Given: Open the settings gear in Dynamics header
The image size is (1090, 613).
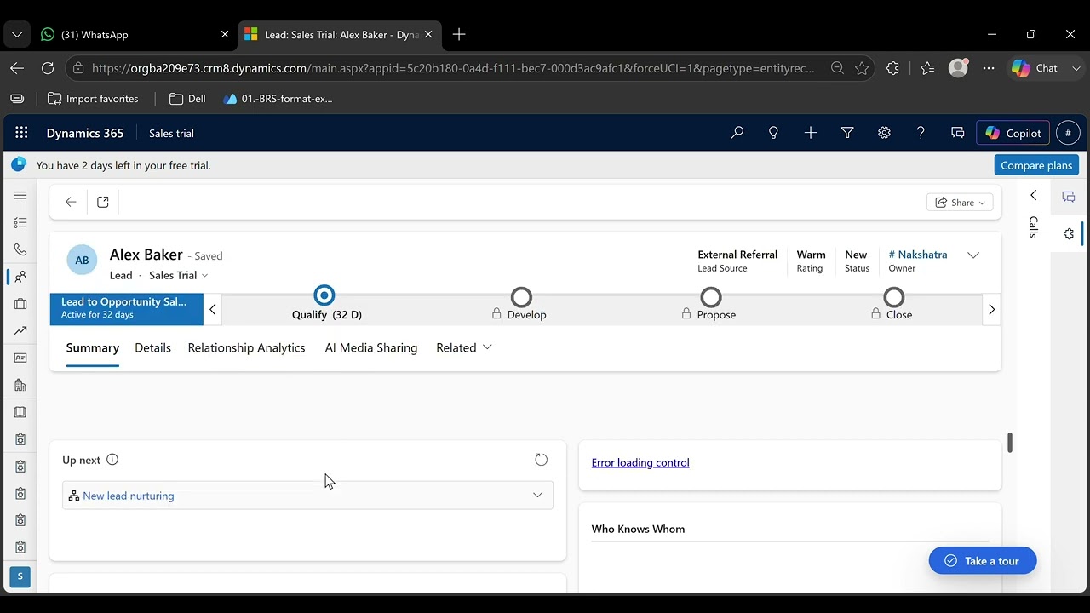Looking at the screenshot, I should pyautogui.click(x=884, y=133).
